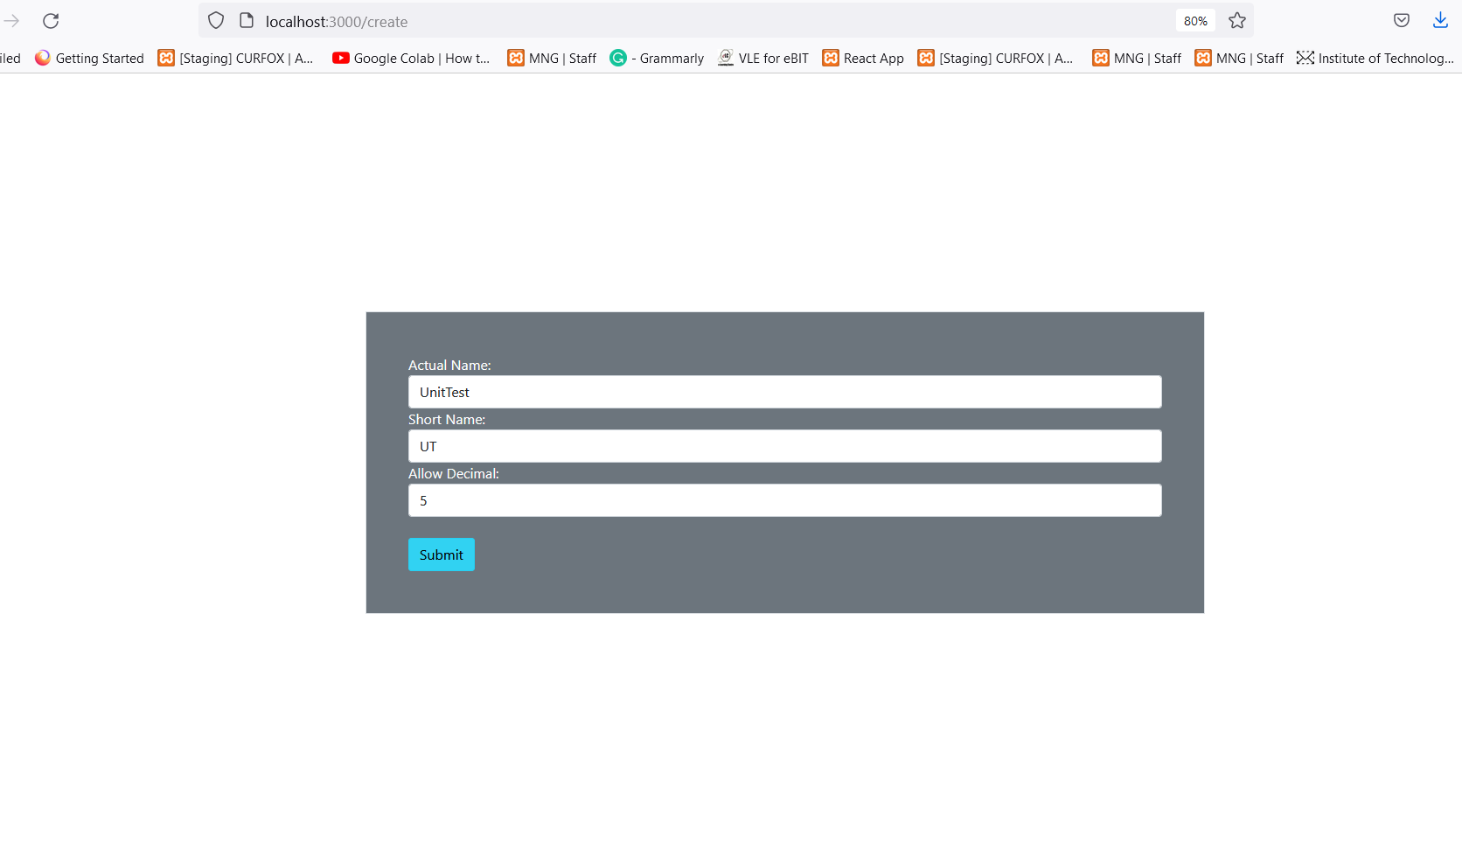The width and height of the screenshot is (1462, 851).
Task: Open the tracking protection shield icon
Action: (216, 21)
